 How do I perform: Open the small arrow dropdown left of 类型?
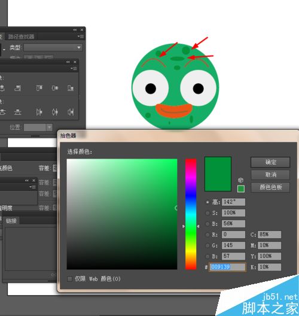click(x=4, y=49)
